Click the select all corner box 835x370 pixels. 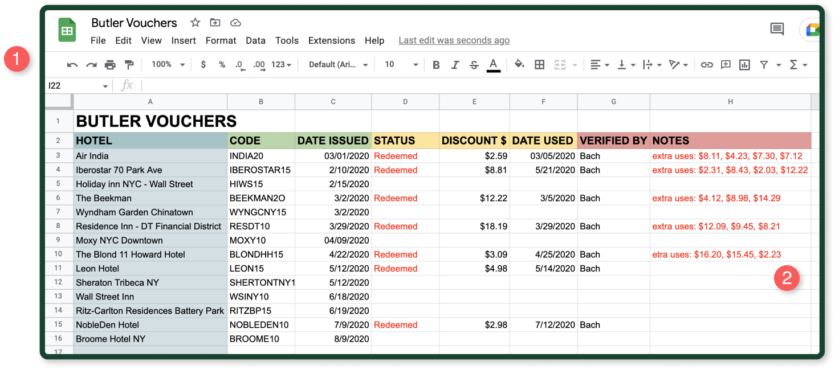(x=59, y=101)
